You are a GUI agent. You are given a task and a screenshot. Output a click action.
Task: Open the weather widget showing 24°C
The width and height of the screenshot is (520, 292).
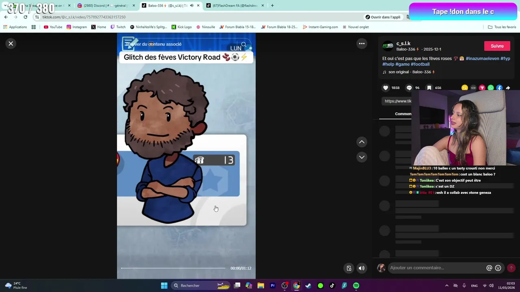[x=16, y=286]
